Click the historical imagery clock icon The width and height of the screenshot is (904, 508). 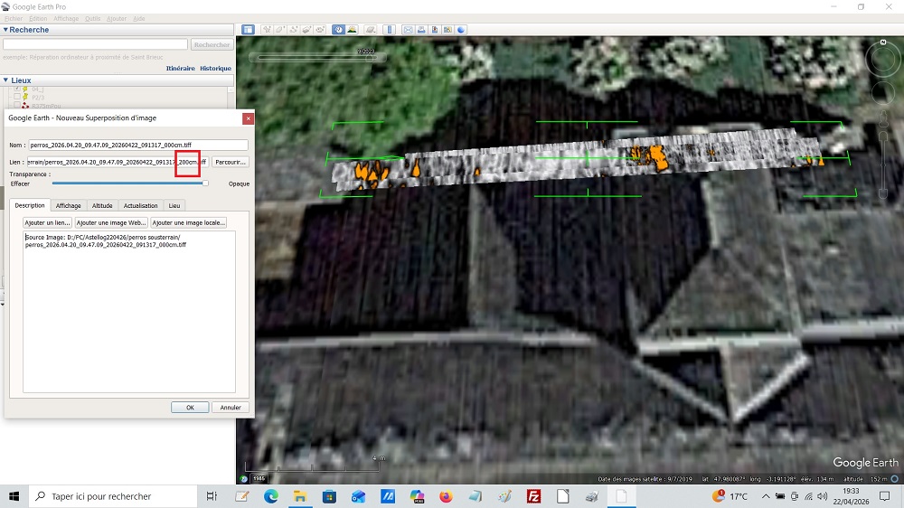tap(338, 29)
